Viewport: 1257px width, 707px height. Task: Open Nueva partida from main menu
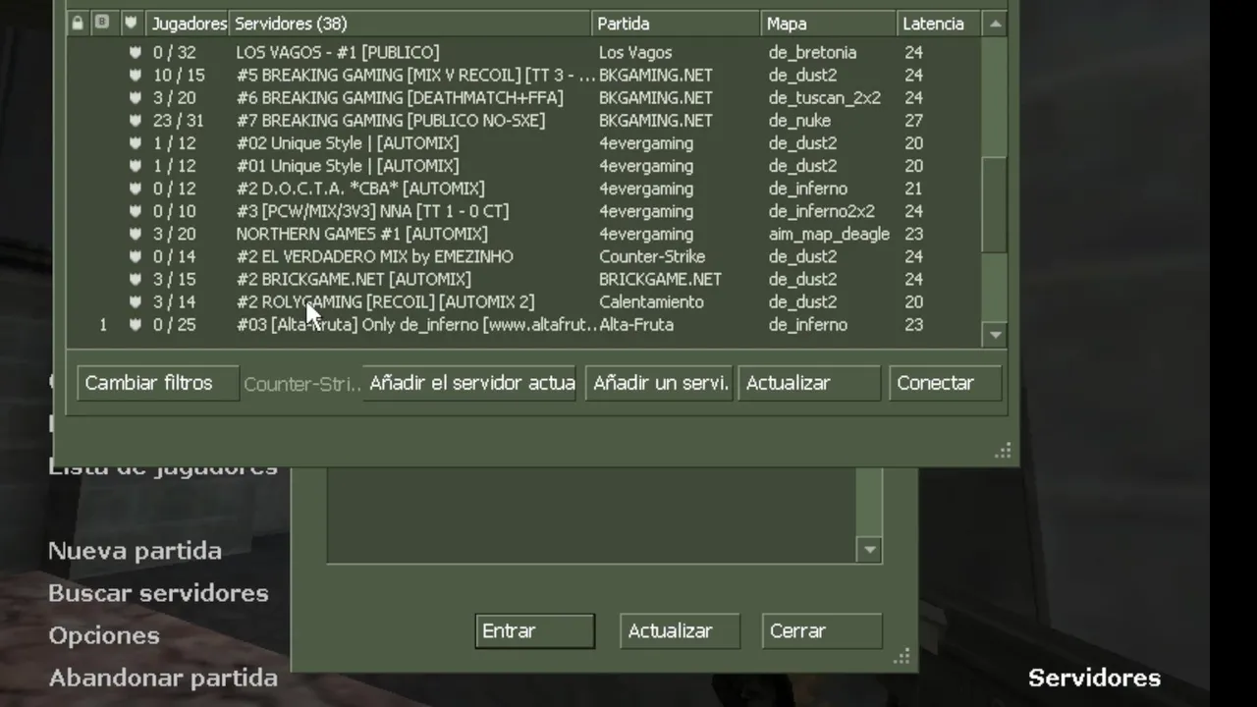click(135, 551)
